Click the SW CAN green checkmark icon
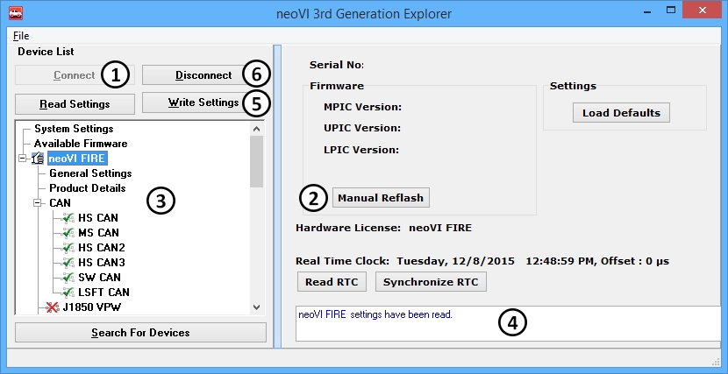This screenshot has width=728, height=374. pyautogui.click(x=68, y=278)
